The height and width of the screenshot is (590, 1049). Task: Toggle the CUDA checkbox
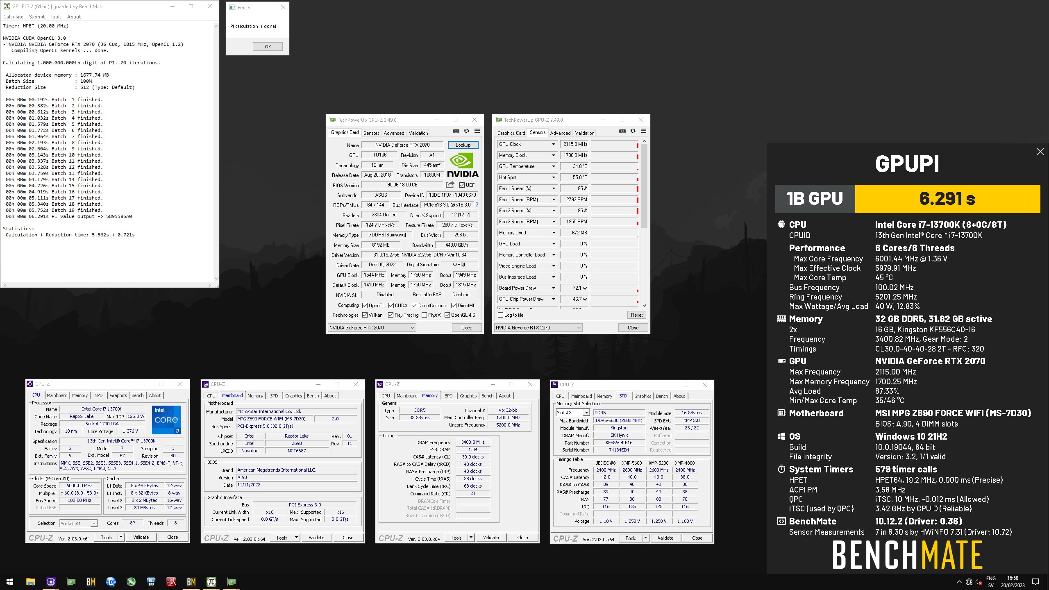[391, 305]
